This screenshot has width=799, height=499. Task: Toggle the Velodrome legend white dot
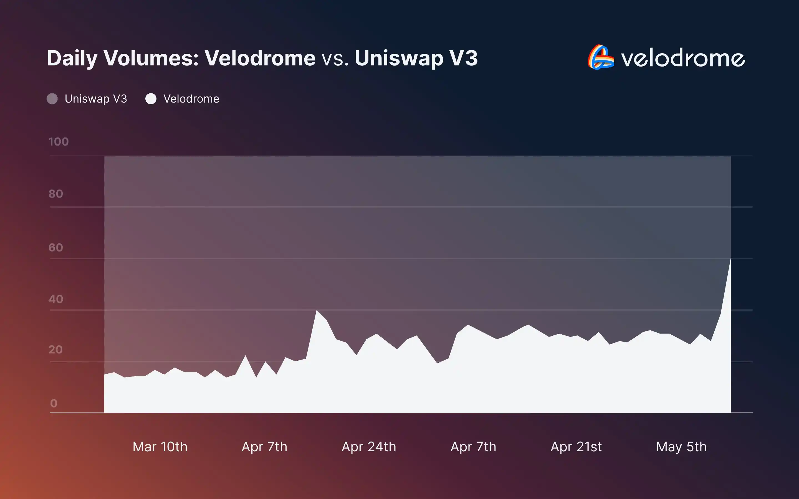click(151, 99)
